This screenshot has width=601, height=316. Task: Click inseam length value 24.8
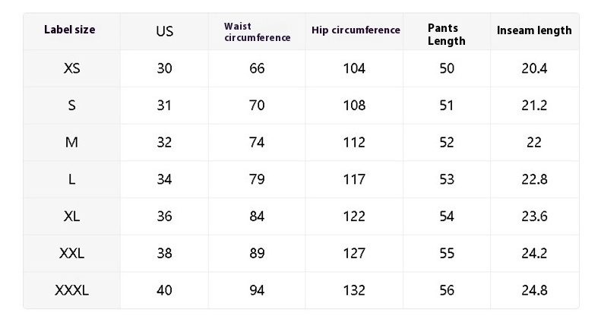(534, 290)
